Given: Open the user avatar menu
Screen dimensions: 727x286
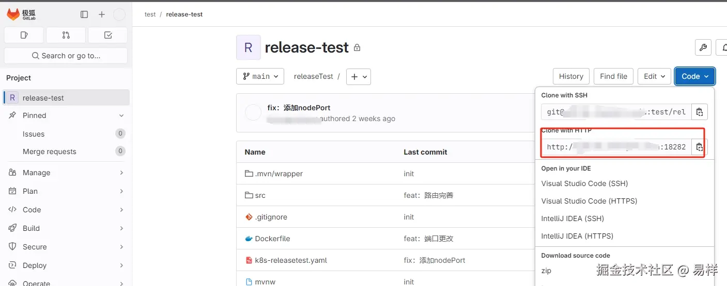Looking at the screenshot, I should pos(119,14).
